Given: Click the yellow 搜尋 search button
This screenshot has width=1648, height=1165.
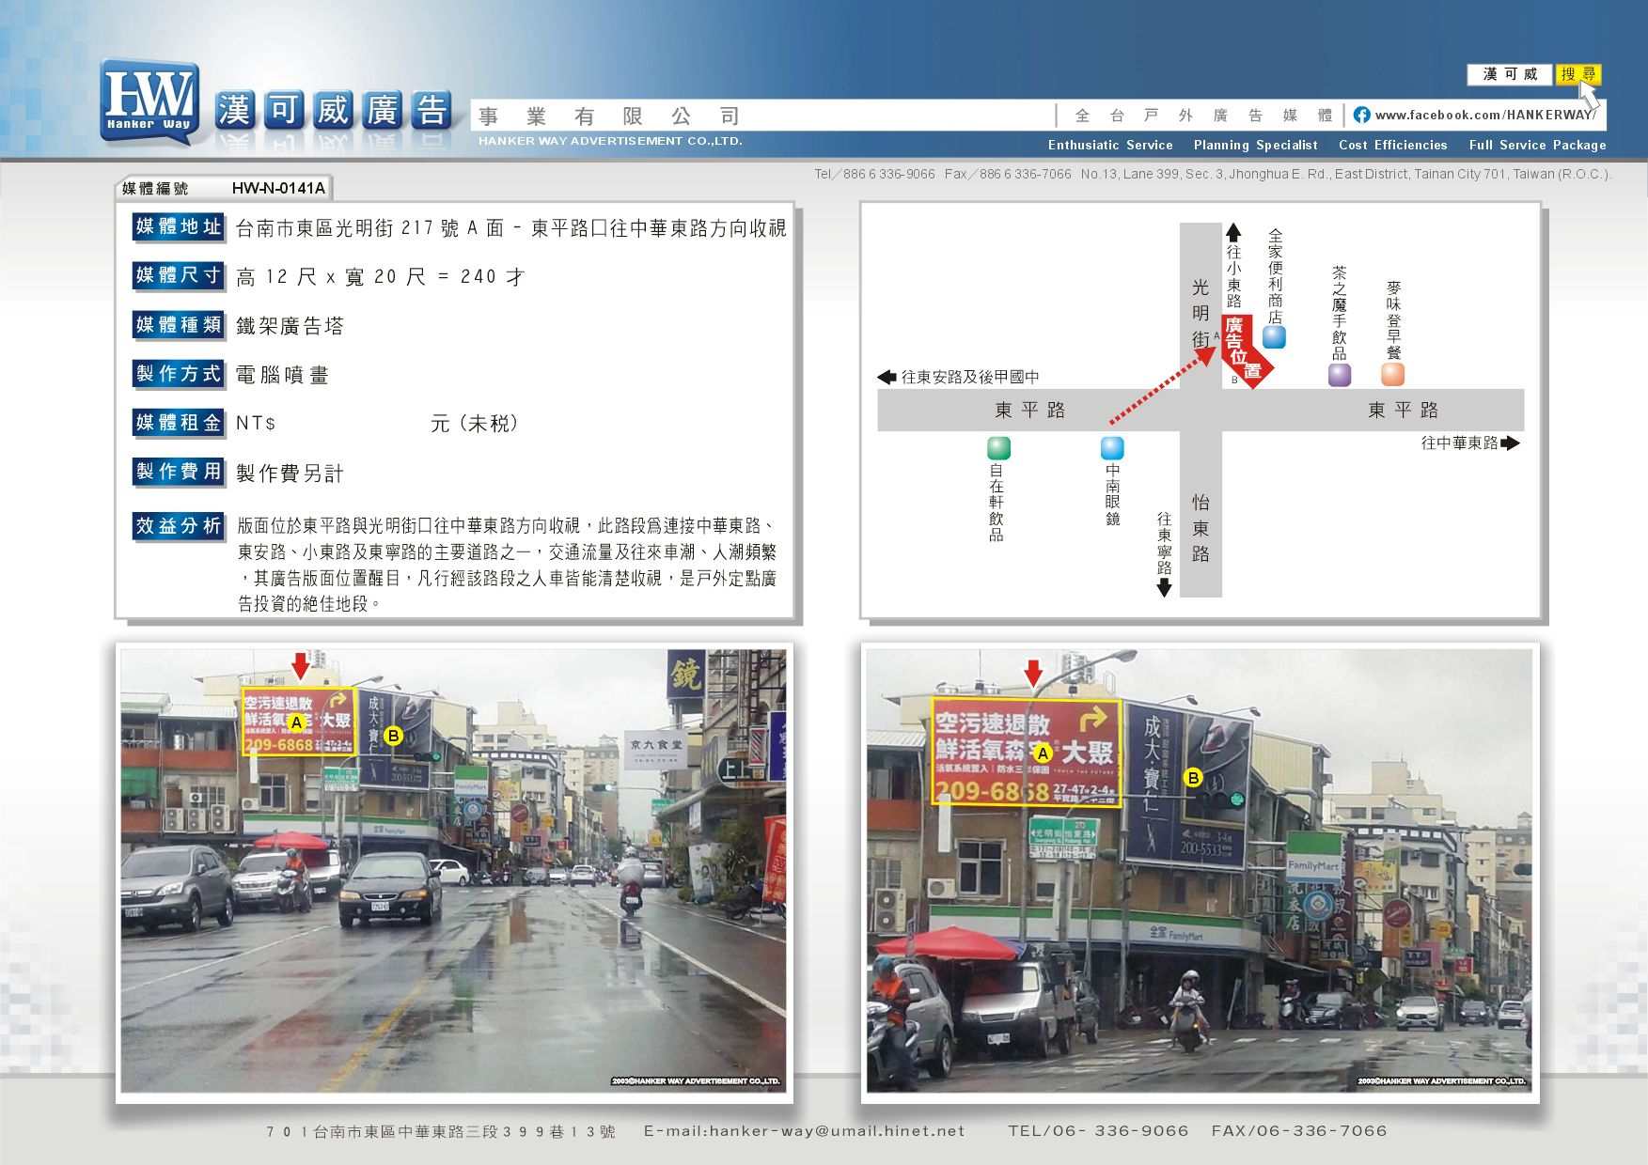Looking at the screenshot, I should tap(1578, 74).
